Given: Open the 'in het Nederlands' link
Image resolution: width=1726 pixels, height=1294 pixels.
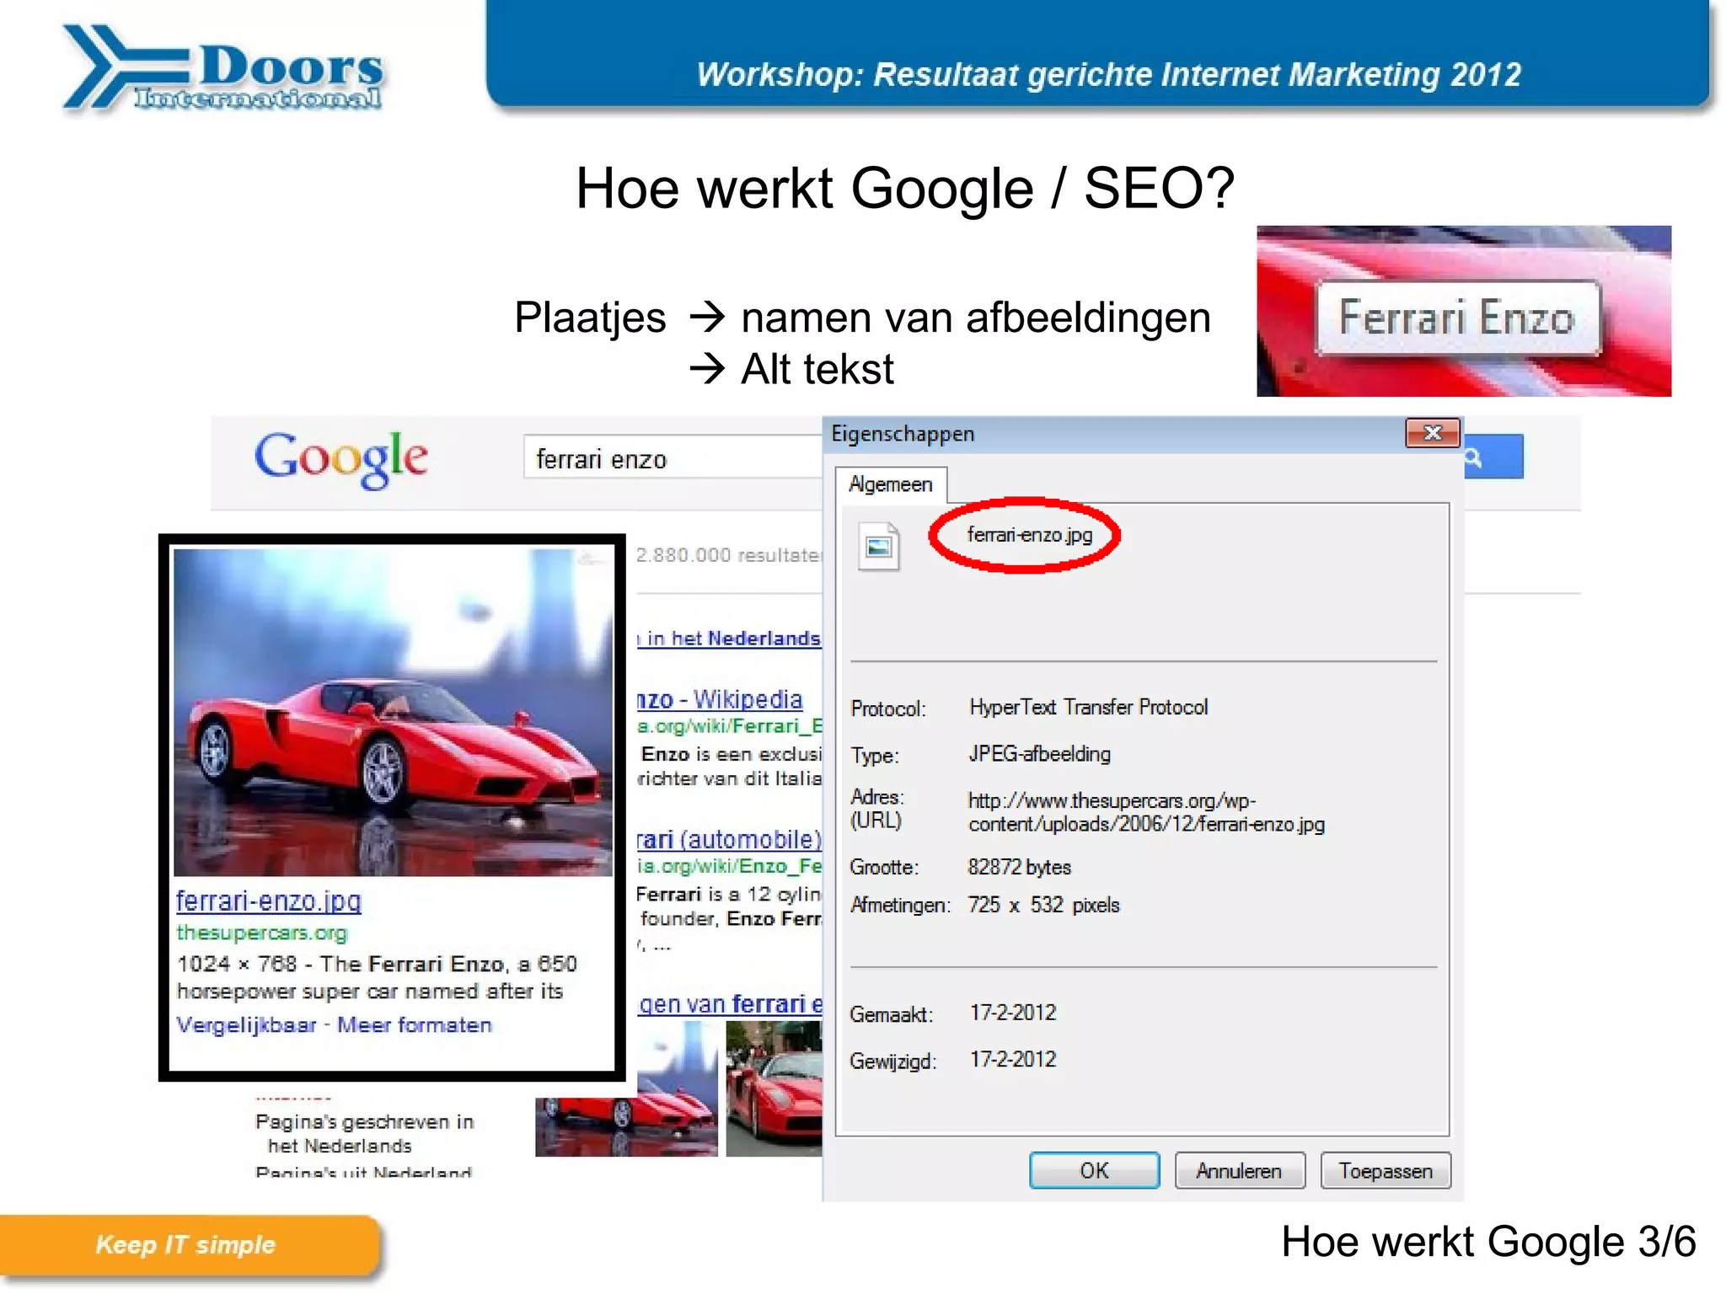Looking at the screenshot, I should pos(729,639).
